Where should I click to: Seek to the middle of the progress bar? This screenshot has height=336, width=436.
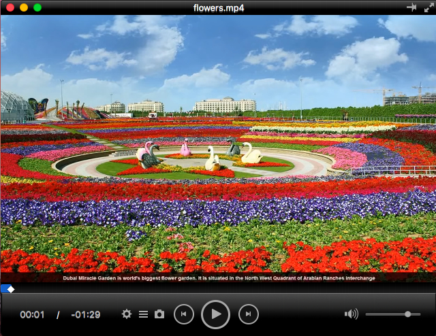[x=218, y=289]
